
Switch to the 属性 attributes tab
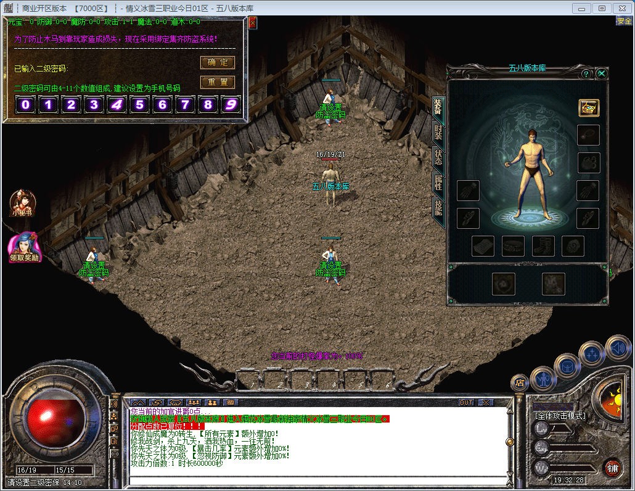click(x=438, y=183)
